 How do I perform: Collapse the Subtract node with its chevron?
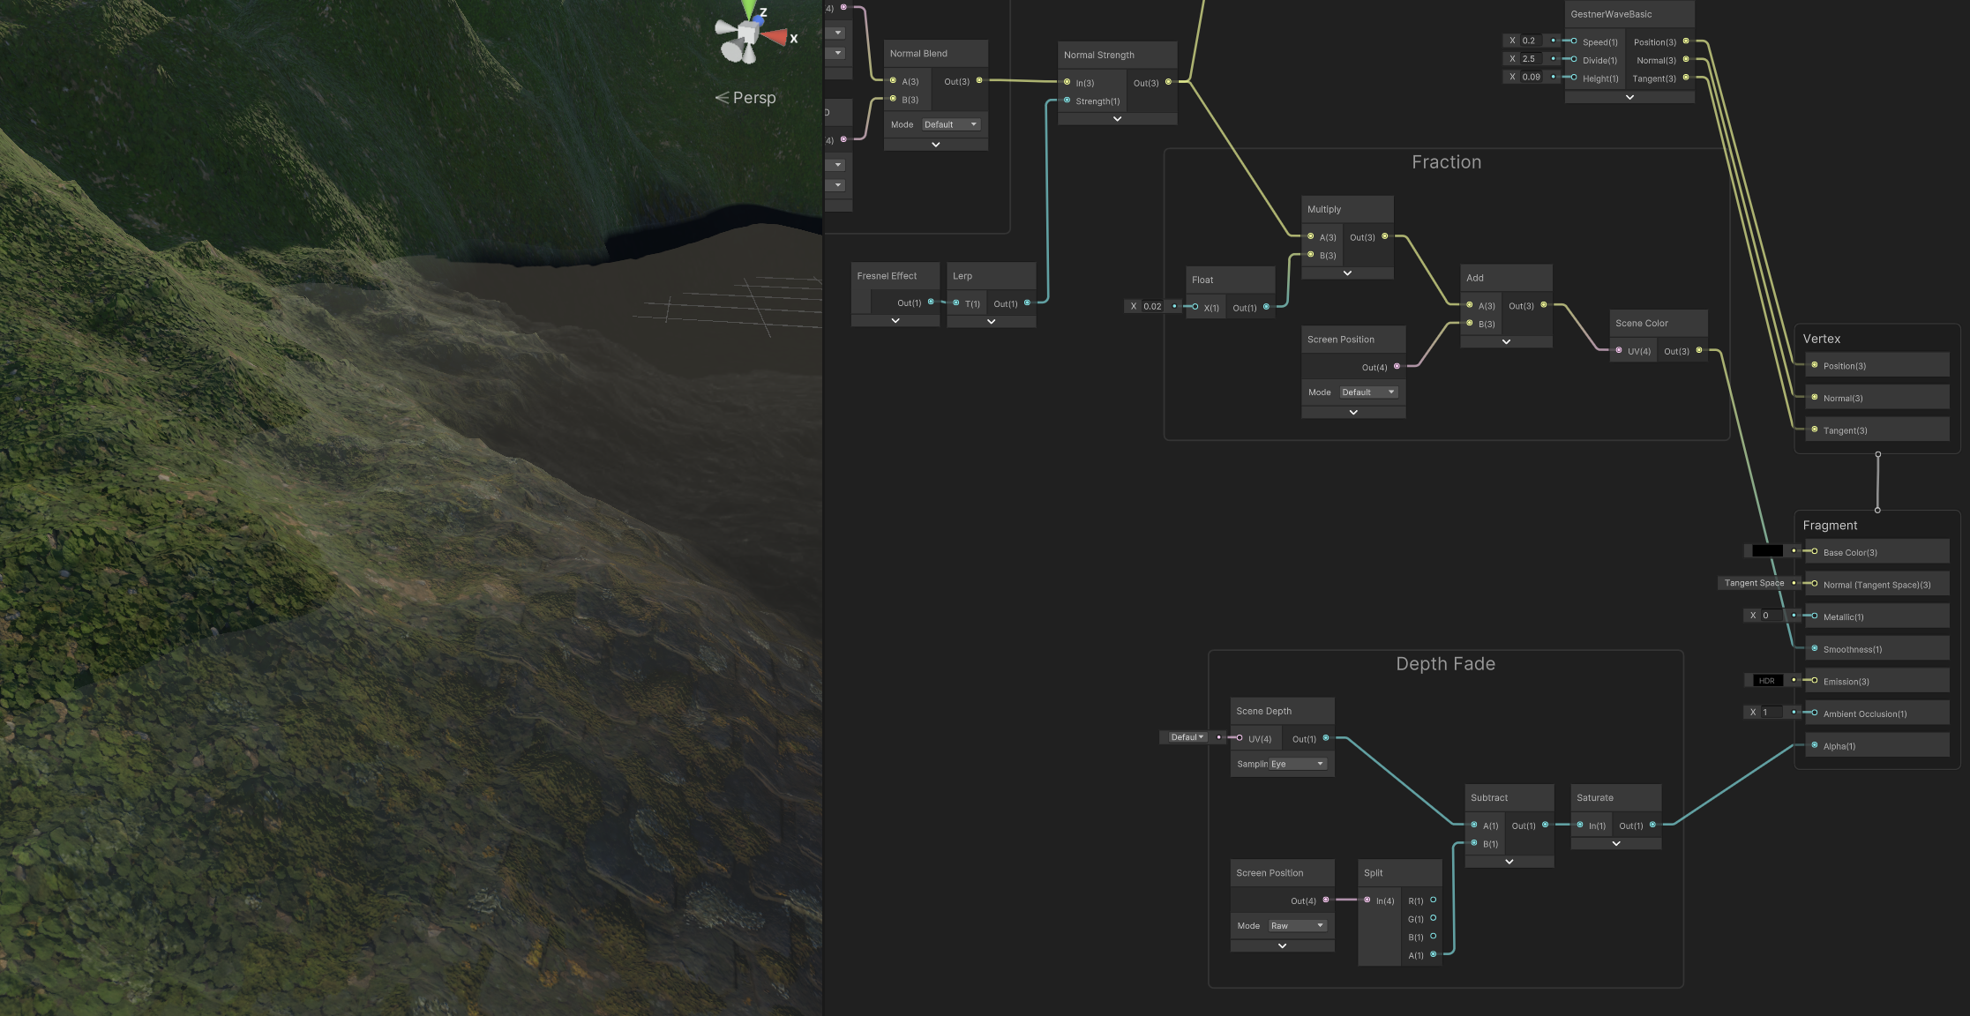(x=1509, y=861)
